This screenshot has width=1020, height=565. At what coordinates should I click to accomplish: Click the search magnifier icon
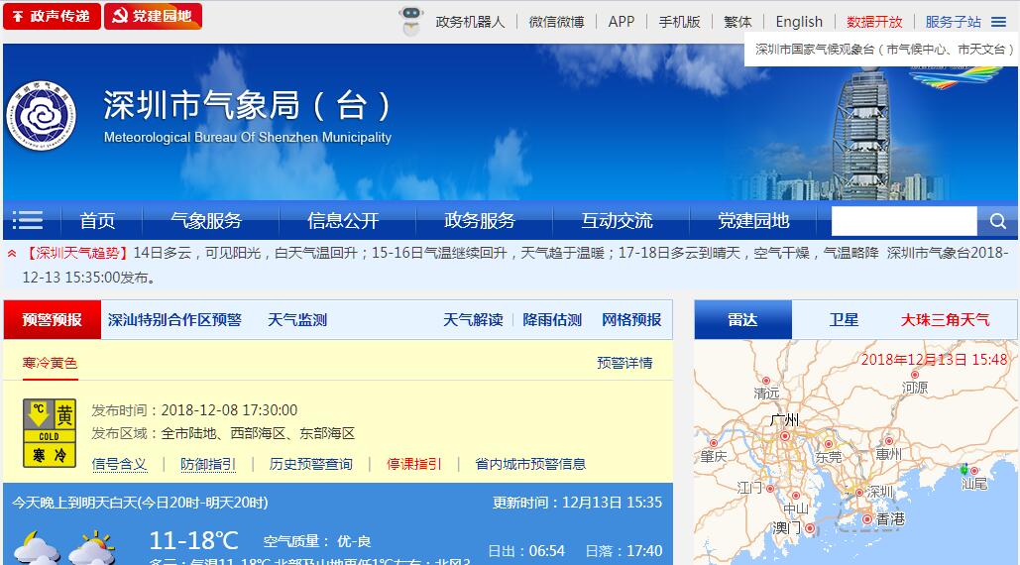tap(997, 221)
